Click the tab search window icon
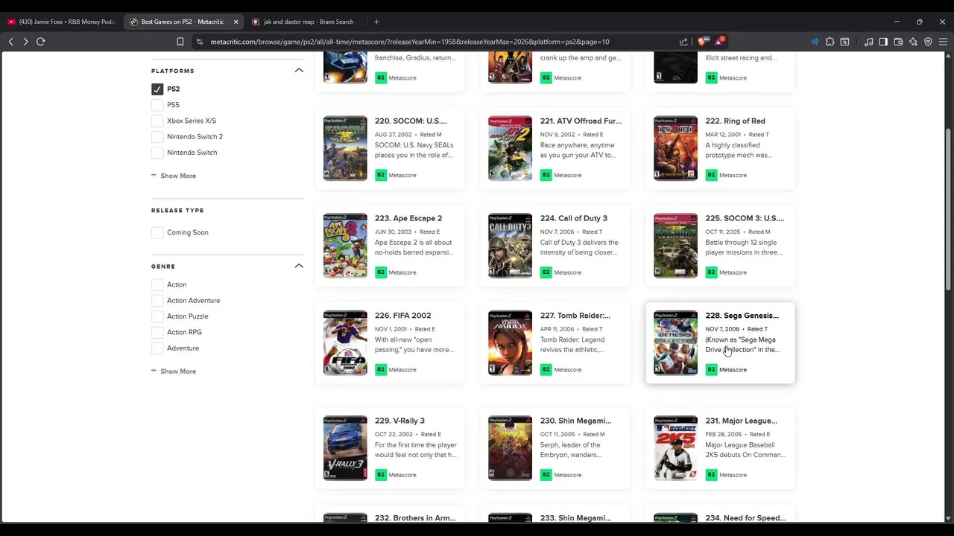This screenshot has height=536, width=954. [844, 42]
